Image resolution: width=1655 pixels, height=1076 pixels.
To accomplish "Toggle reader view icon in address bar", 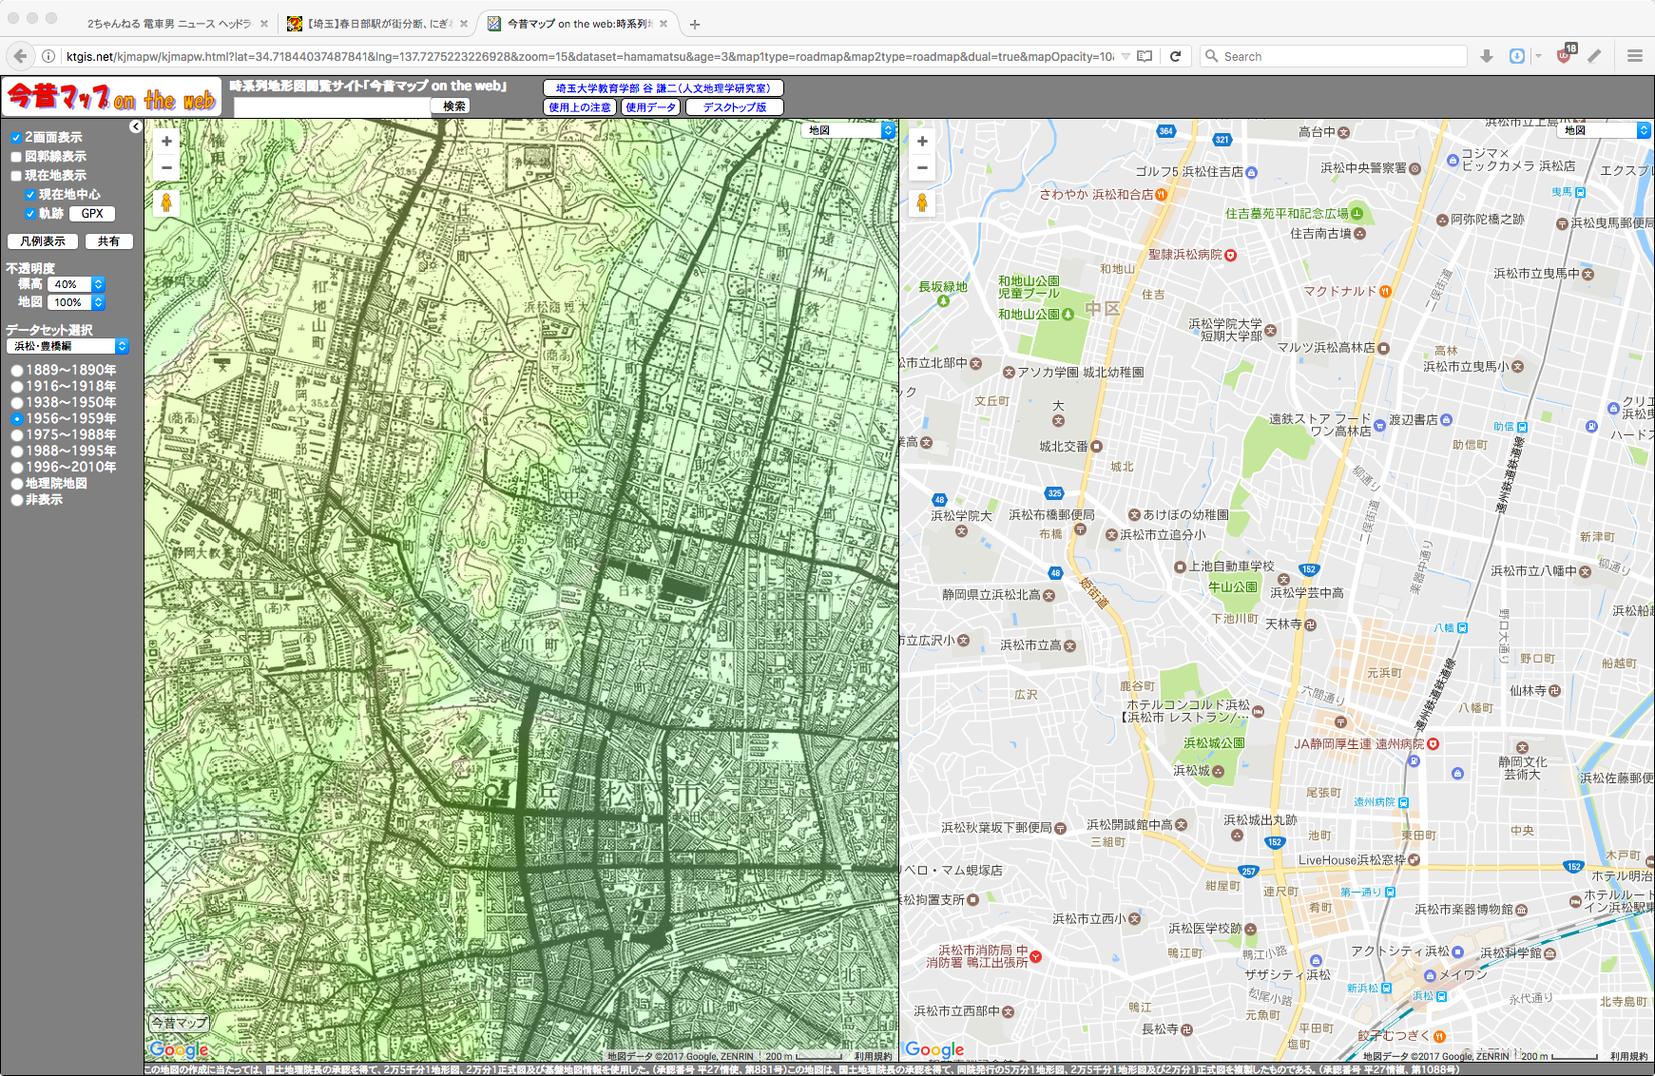I will (1145, 56).
